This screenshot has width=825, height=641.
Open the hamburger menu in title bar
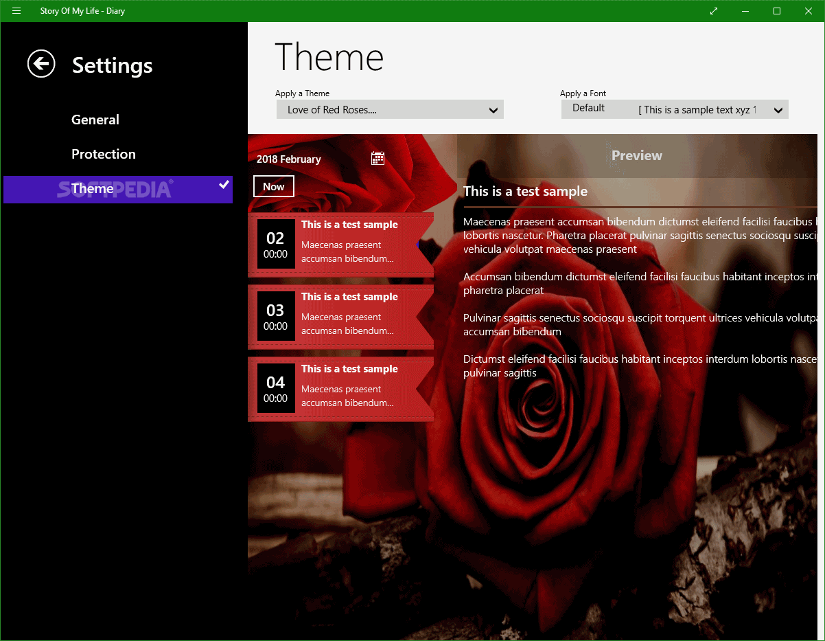[16, 11]
